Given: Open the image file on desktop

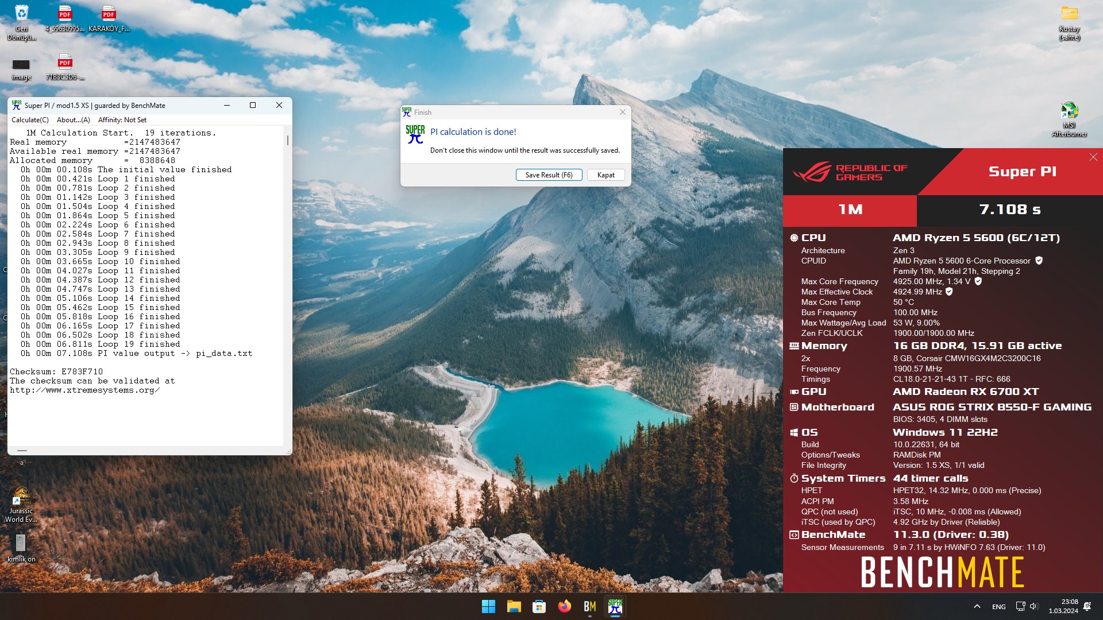Looking at the screenshot, I should [x=21, y=69].
